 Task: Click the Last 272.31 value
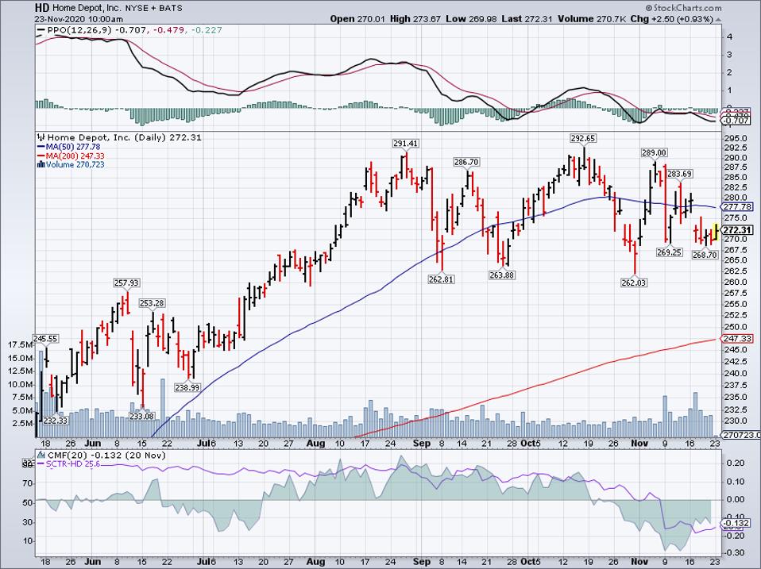[x=527, y=19]
